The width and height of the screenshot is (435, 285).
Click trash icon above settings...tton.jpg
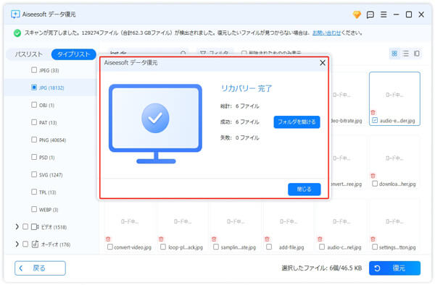point(373,239)
